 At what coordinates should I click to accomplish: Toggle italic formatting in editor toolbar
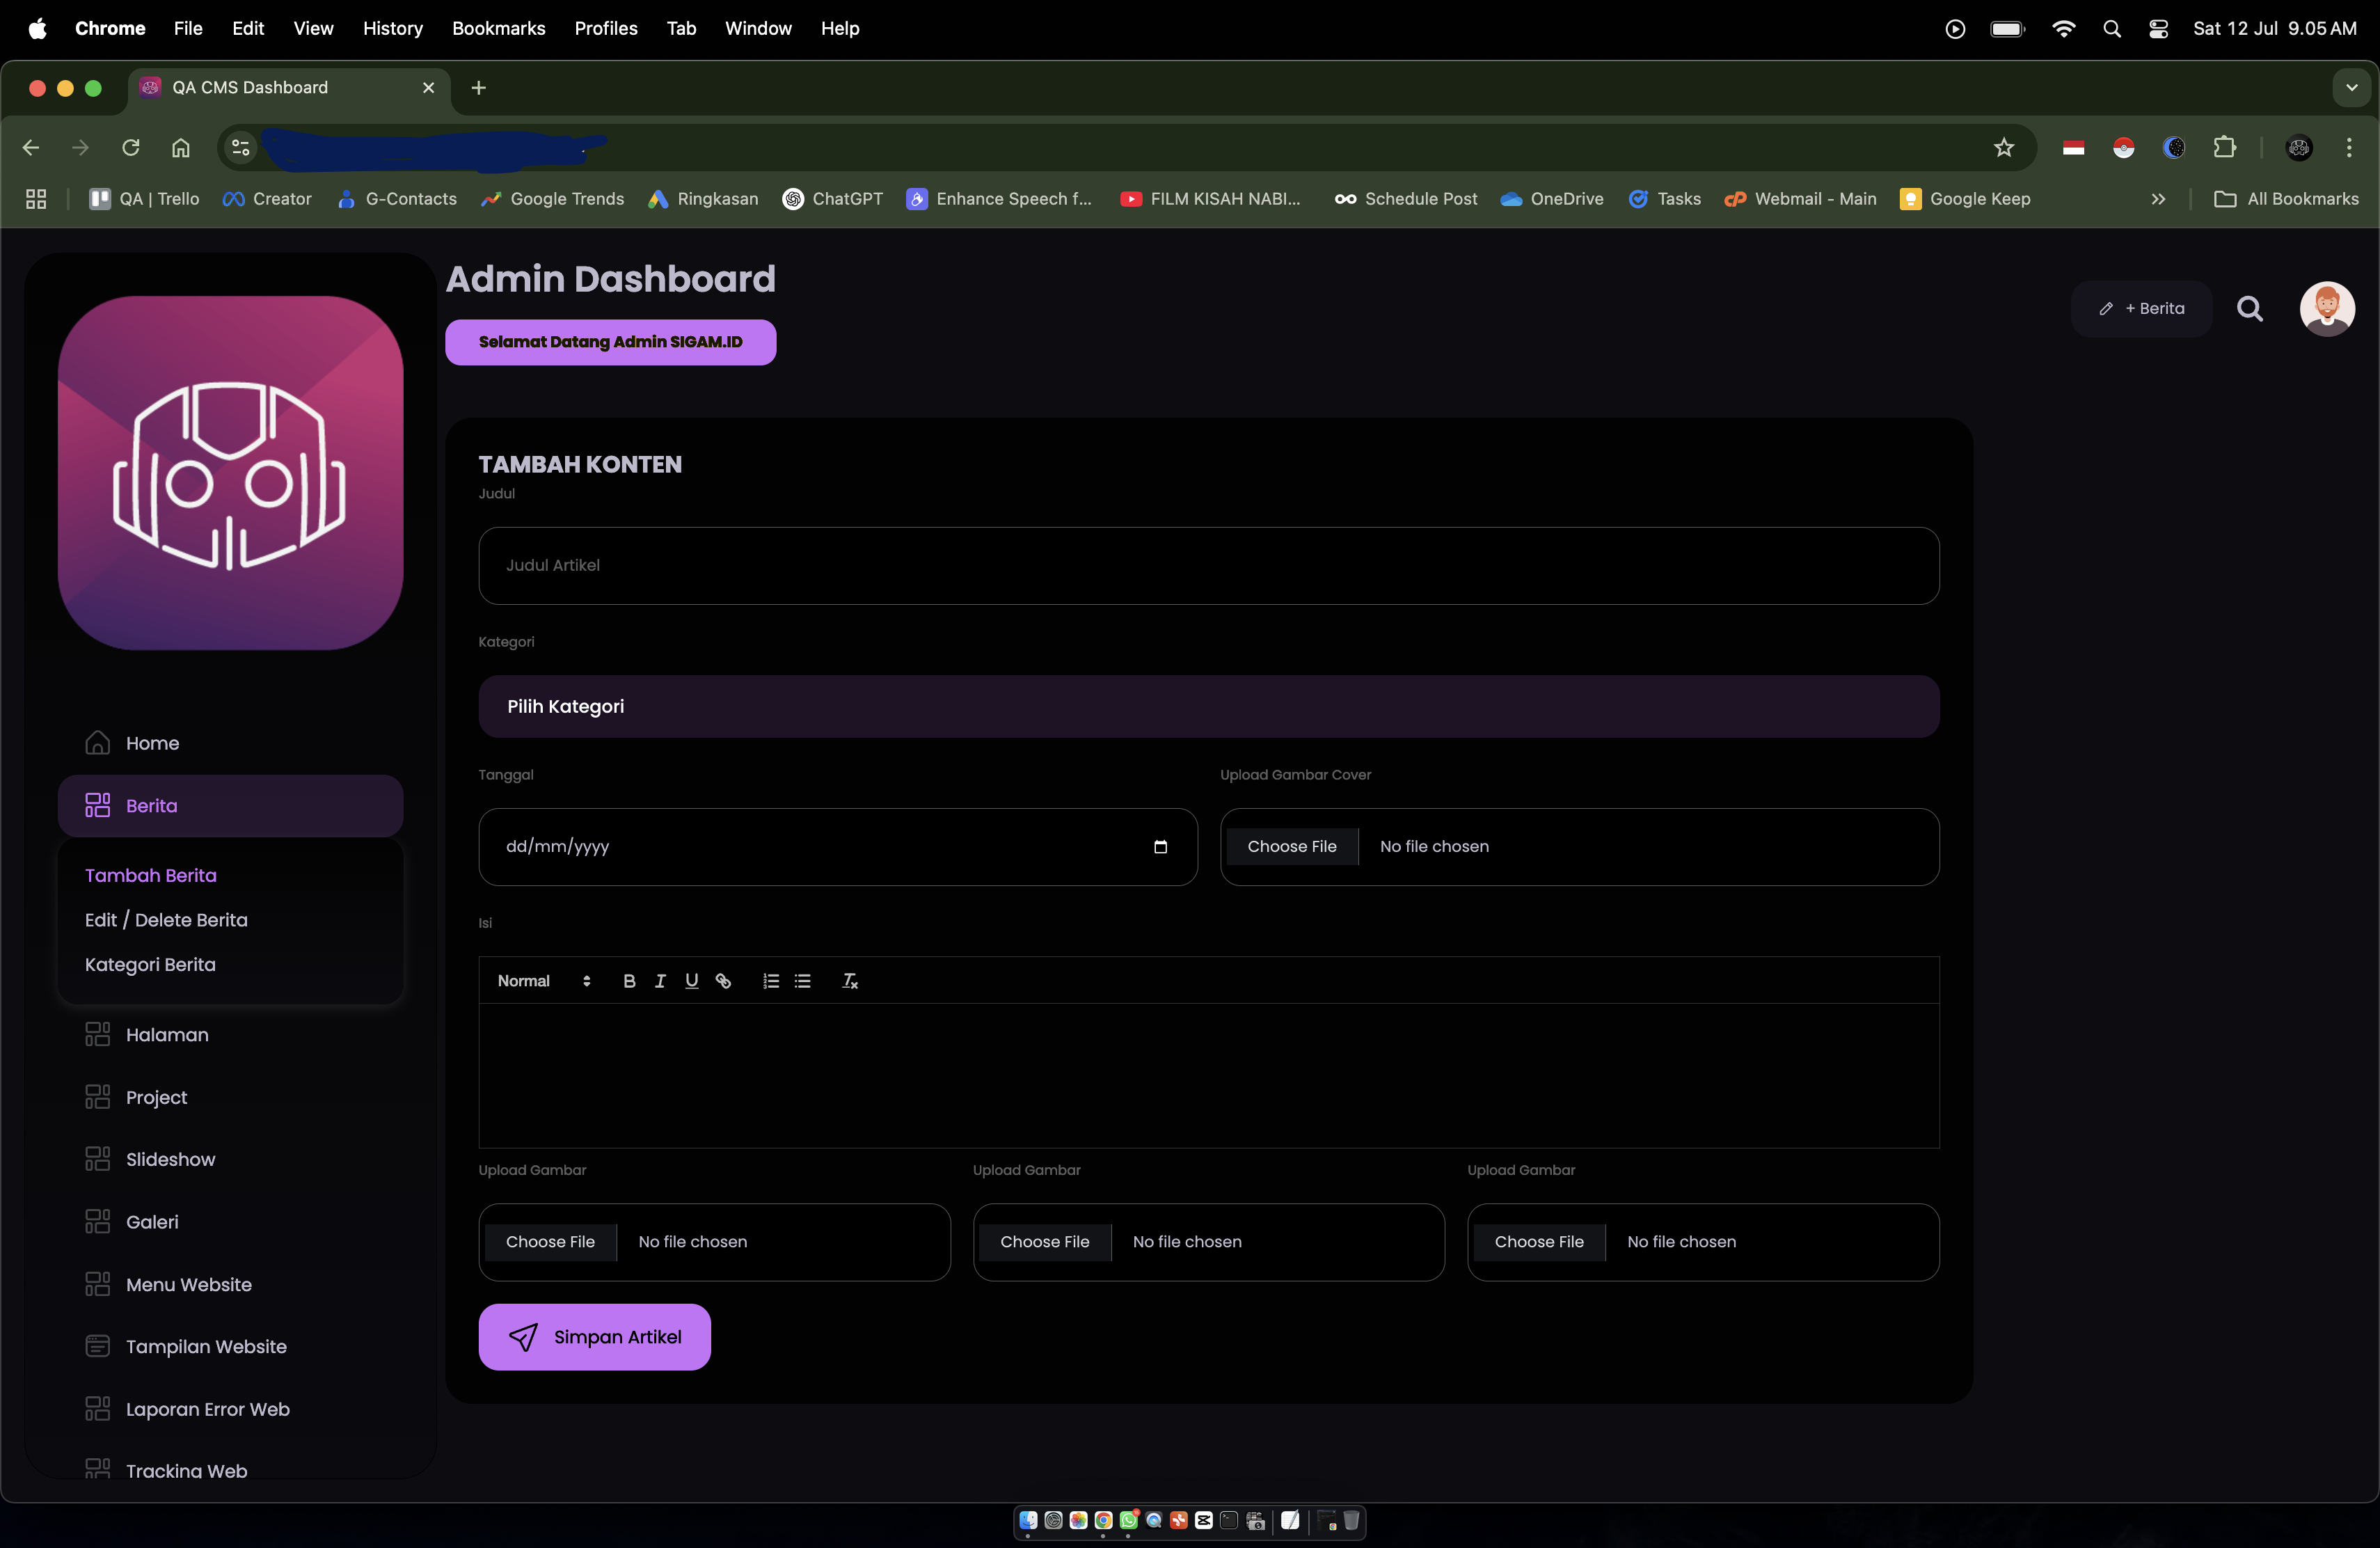660,981
